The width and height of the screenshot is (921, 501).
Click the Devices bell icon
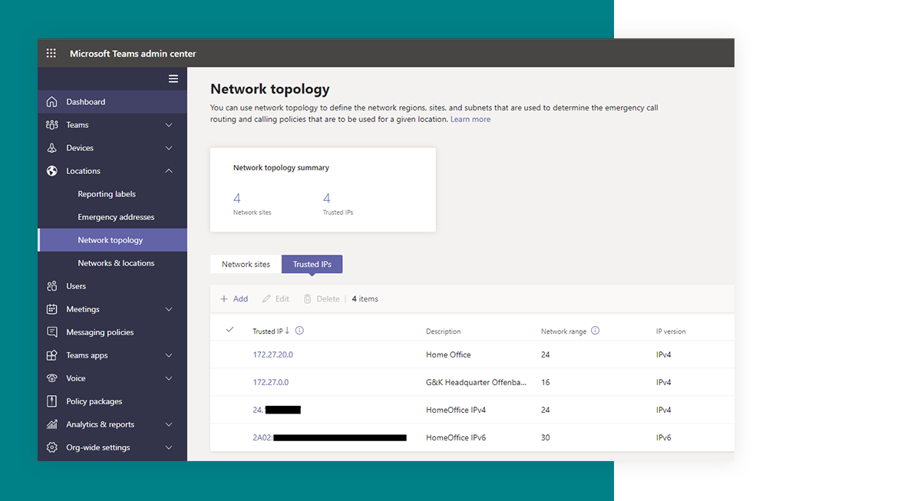click(52, 148)
